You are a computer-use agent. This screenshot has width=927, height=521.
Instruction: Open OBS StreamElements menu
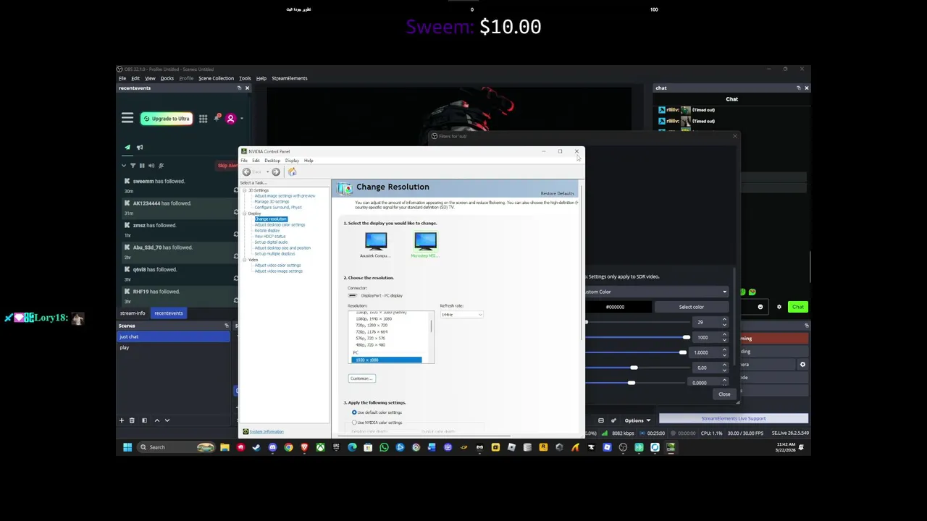[290, 78]
